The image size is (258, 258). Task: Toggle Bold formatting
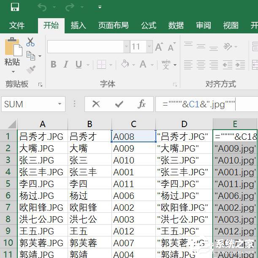point(54,64)
